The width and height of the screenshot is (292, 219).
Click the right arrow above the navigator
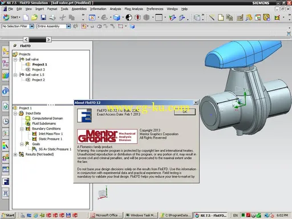click(x=48, y=40)
